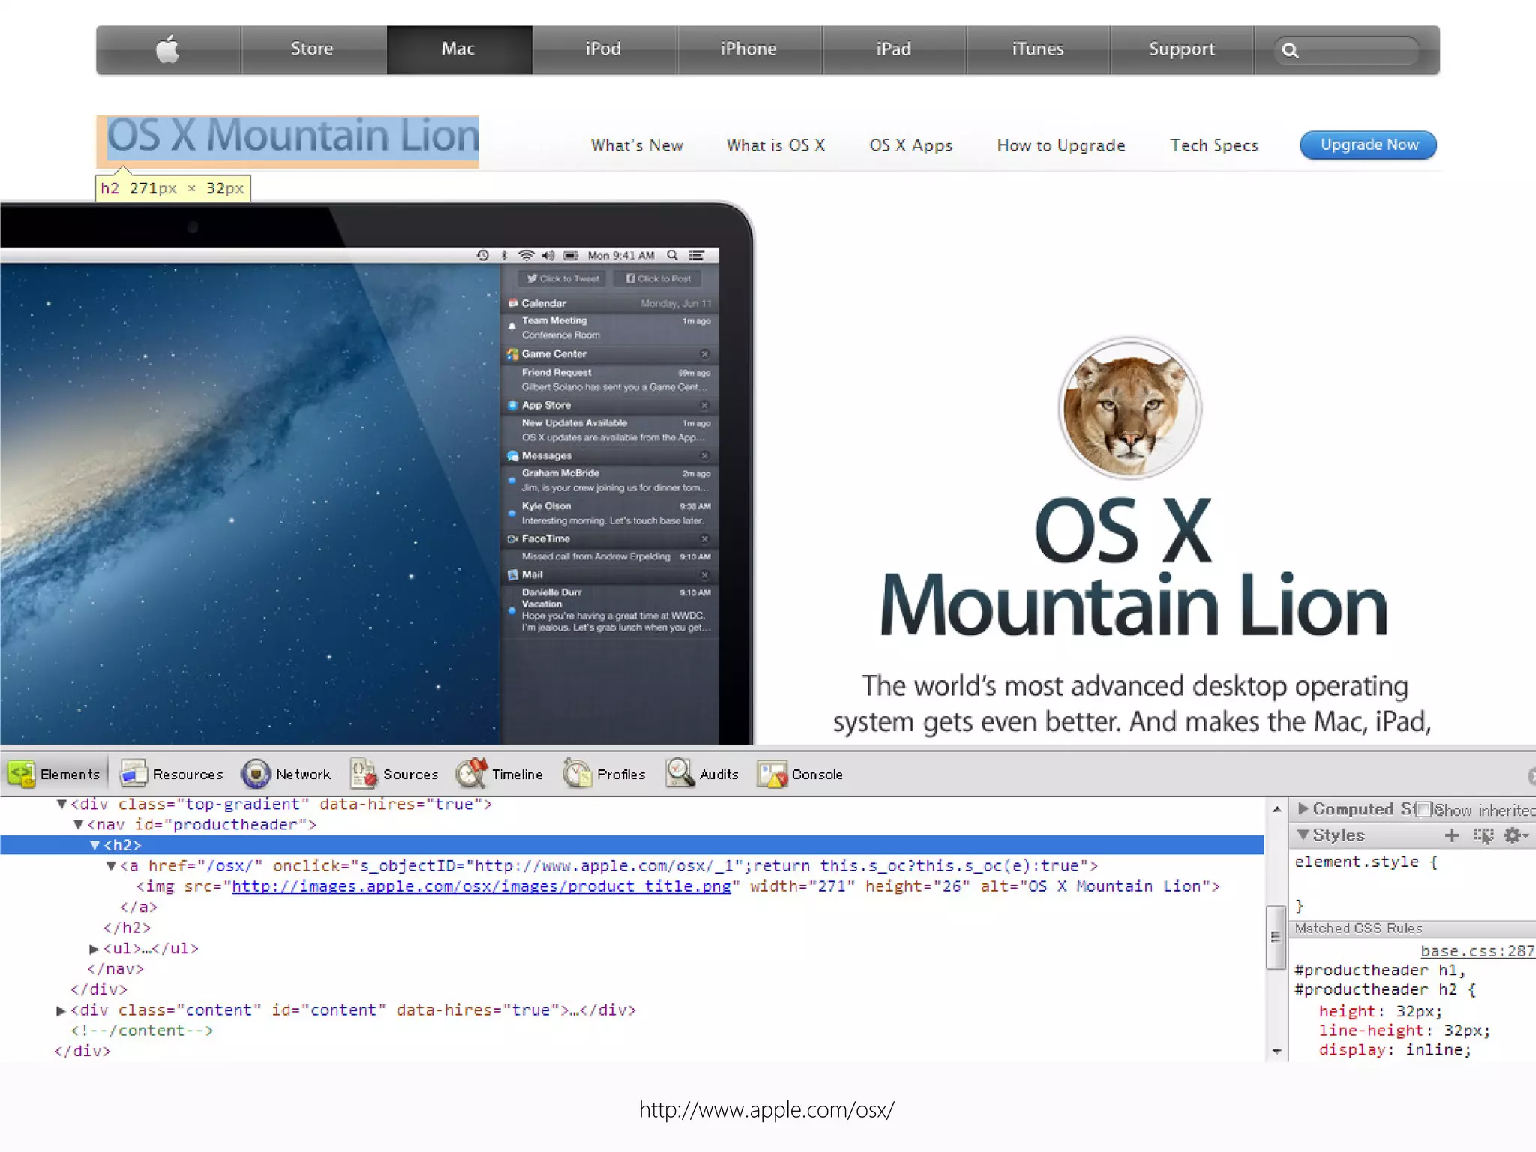Open the How to Upgrade link
Image resolution: width=1536 pixels, height=1152 pixels.
coord(1061,145)
